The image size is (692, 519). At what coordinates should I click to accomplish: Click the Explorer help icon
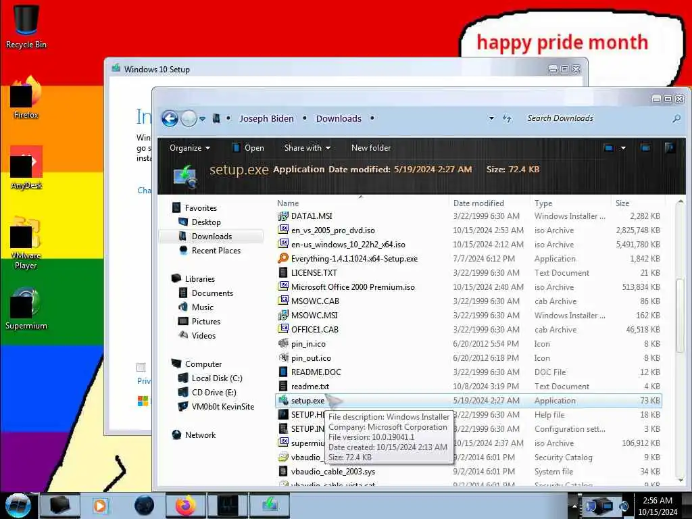click(670, 148)
